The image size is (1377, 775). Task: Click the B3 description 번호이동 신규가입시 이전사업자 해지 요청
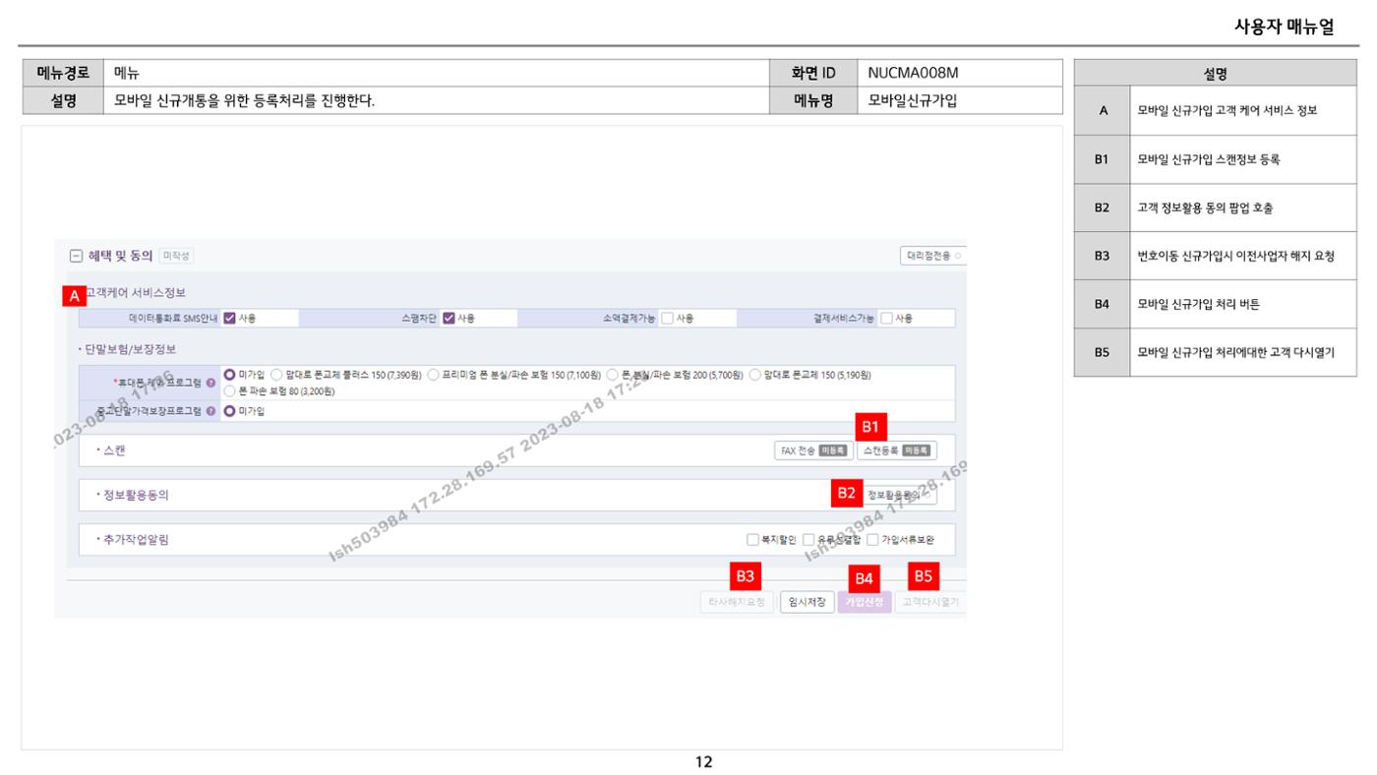pyautogui.click(x=1235, y=256)
